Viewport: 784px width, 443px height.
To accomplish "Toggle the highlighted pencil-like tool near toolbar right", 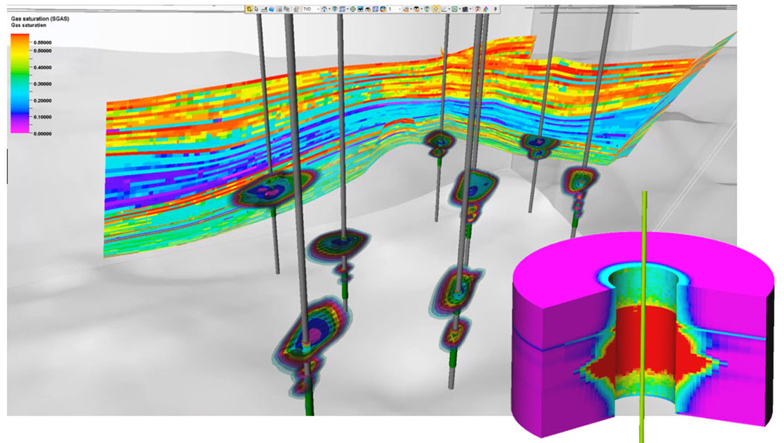I will pyautogui.click(x=436, y=9).
